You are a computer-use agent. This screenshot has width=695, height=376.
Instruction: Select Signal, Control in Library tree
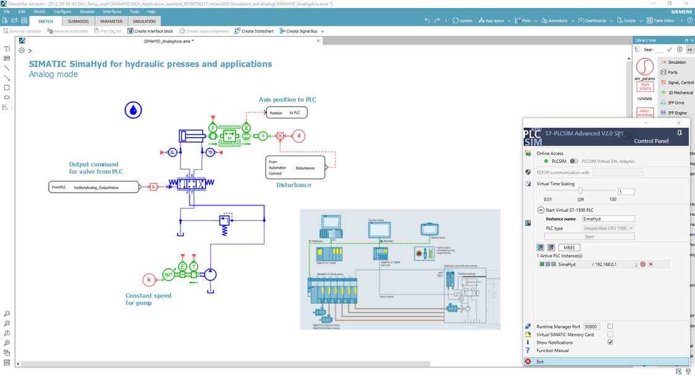coord(677,82)
